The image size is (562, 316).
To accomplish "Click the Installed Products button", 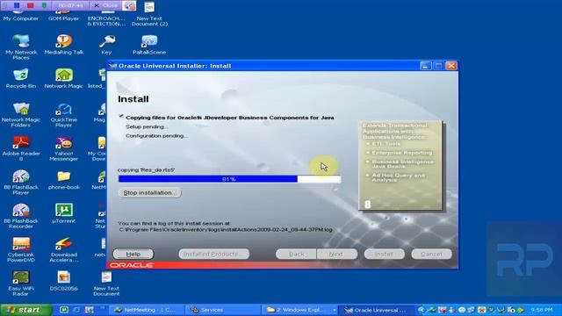I will 214,254.
